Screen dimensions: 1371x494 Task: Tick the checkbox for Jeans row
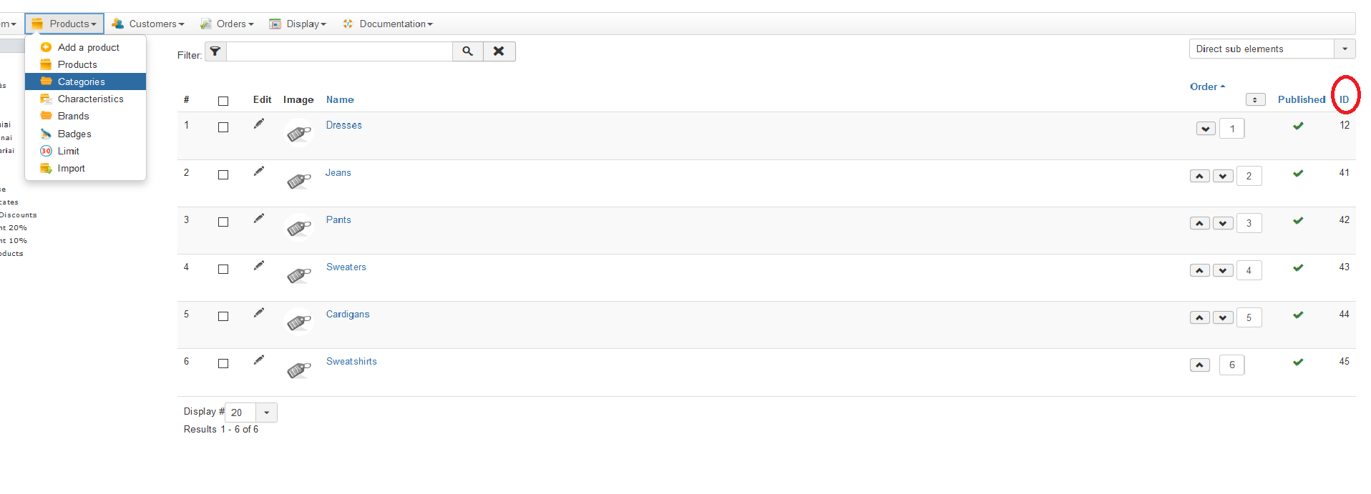click(x=223, y=174)
